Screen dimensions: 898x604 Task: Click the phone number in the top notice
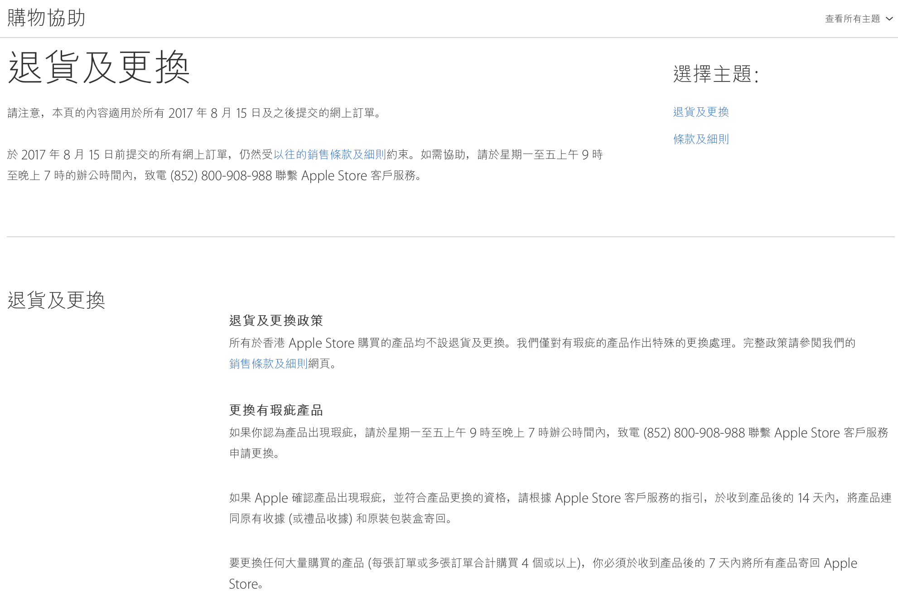(x=221, y=176)
